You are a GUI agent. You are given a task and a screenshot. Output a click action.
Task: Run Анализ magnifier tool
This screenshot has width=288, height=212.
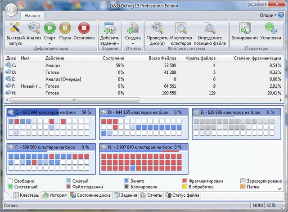click(34, 28)
